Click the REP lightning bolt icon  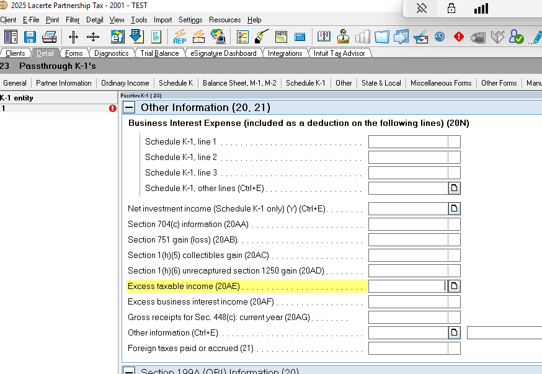coord(180,37)
